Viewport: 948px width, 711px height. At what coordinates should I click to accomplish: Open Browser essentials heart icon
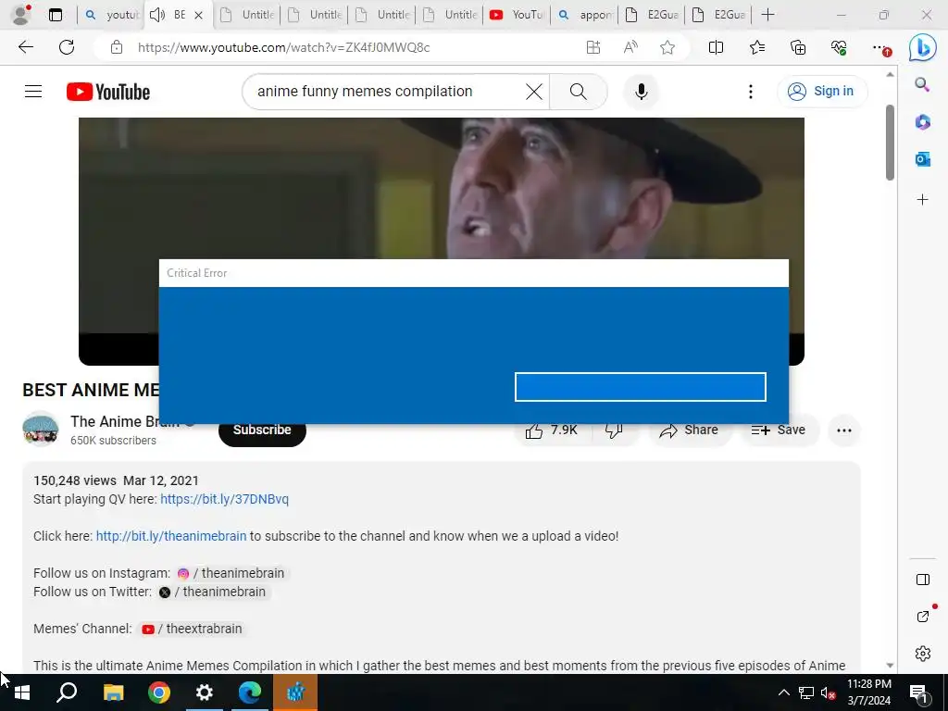[x=839, y=47]
